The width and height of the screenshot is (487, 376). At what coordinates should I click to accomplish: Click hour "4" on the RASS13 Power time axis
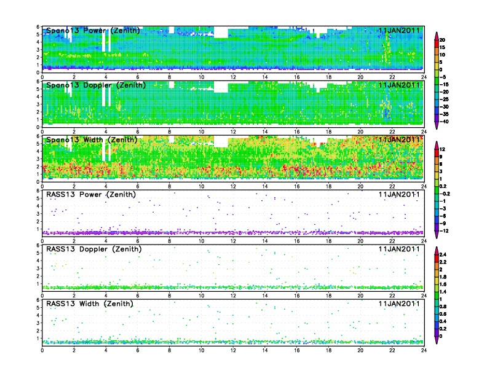click(106, 241)
